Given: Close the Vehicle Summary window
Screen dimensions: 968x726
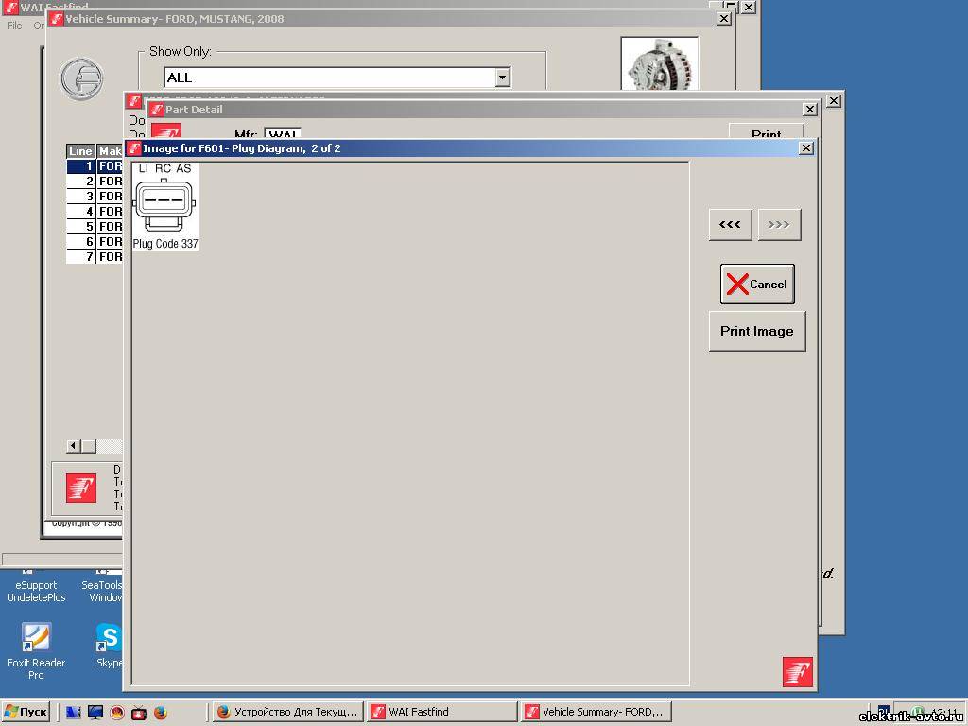Looking at the screenshot, I should 723,19.
